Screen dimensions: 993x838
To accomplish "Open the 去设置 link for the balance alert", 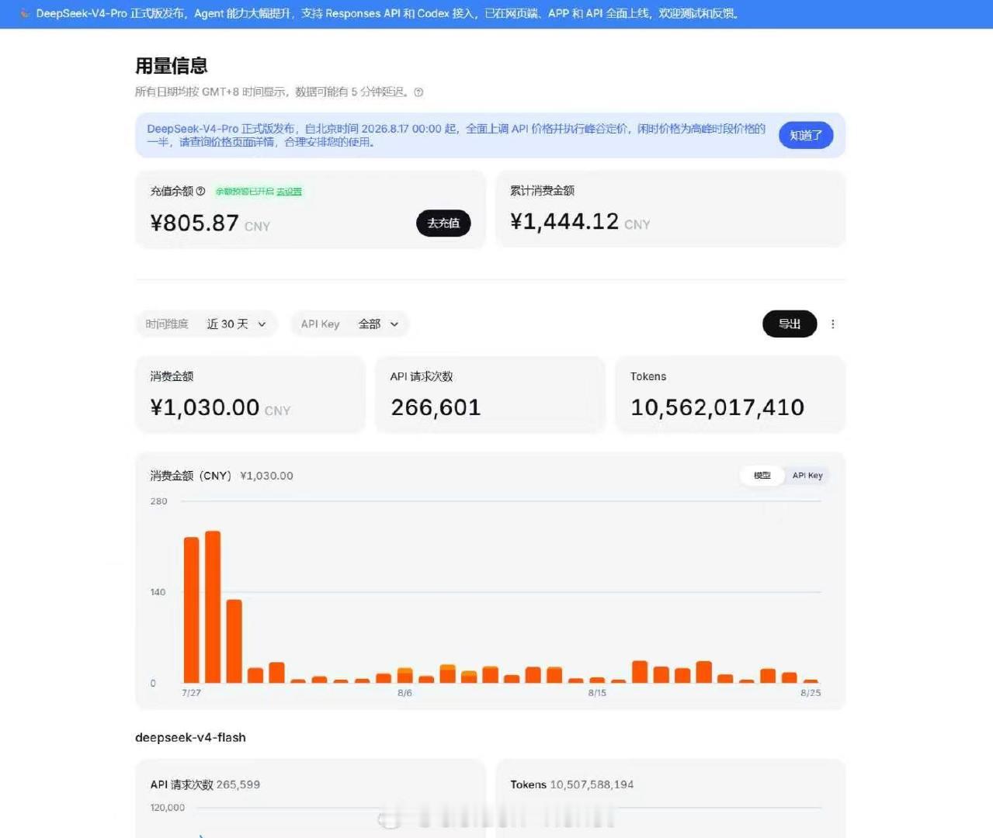I will pyautogui.click(x=289, y=192).
